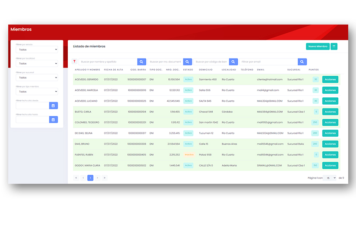Open Acciones for FUENTES, RUBEN

(330, 155)
